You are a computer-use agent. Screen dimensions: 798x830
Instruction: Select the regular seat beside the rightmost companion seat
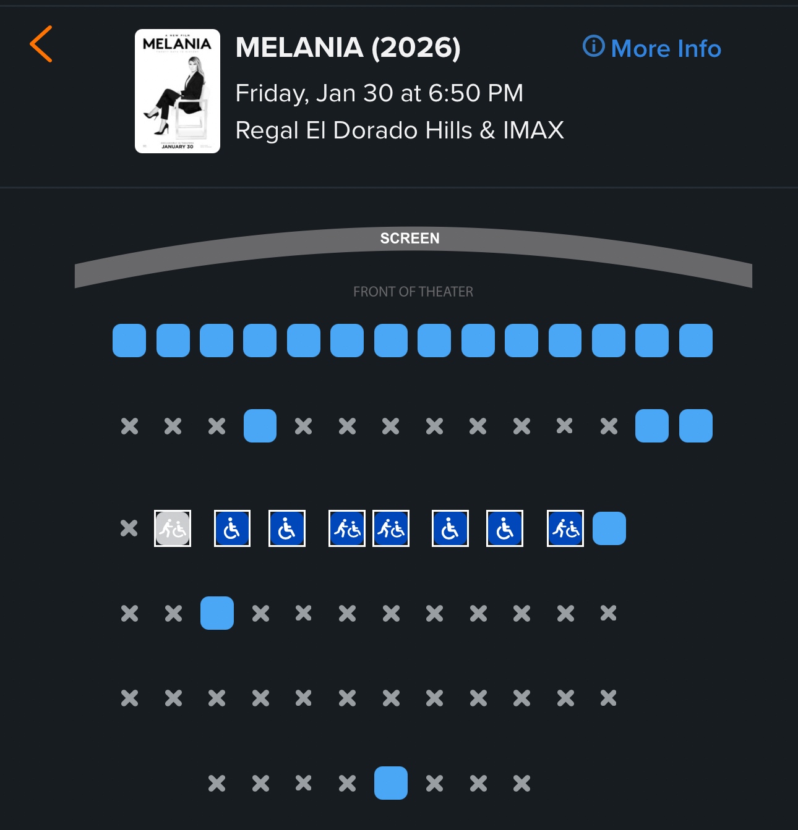click(609, 528)
